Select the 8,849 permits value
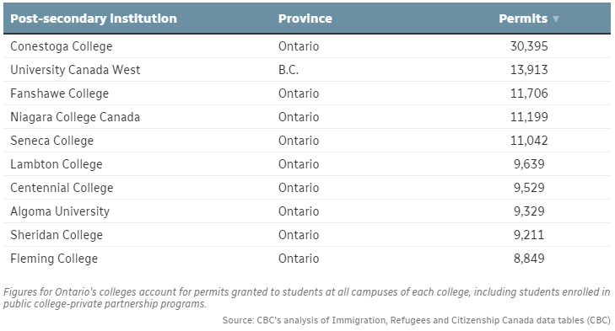 pyautogui.click(x=529, y=259)
